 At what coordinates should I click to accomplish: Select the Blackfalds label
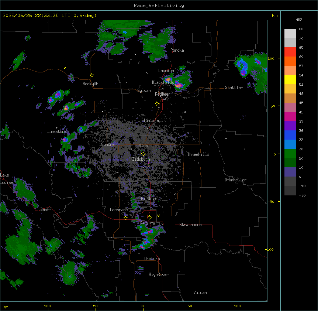coord(163,82)
